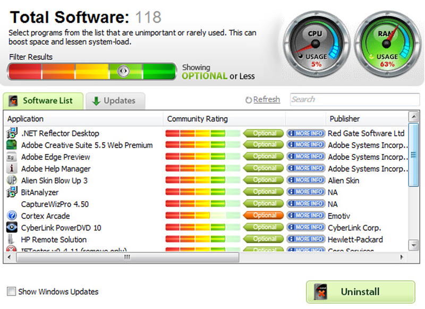The height and width of the screenshot is (309, 425).
Task: Open More Info for Adobe Edge Preview
Action: tap(306, 157)
